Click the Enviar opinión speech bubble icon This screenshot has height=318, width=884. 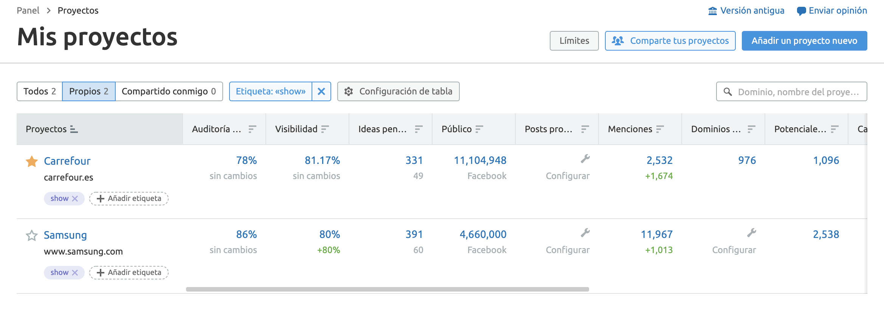tap(801, 11)
